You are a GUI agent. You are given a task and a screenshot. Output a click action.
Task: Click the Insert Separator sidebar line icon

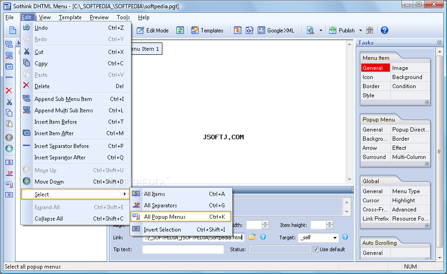point(9,77)
